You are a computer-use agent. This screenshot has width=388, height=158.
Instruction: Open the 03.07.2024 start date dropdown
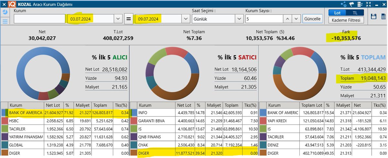pyautogui.click(x=118, y=19)
